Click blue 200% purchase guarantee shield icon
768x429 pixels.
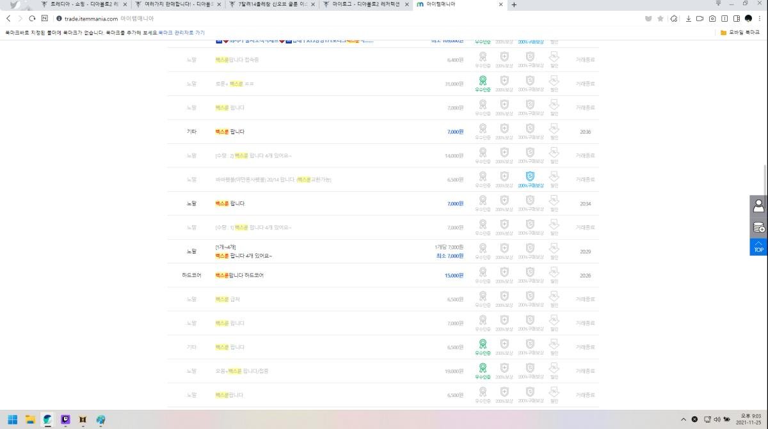[x=530, y=176]
